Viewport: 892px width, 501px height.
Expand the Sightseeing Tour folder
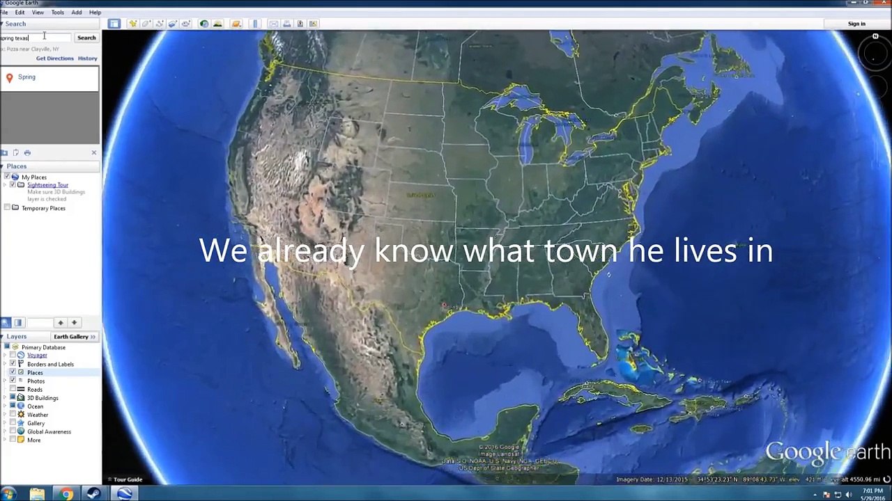[5, 185]
